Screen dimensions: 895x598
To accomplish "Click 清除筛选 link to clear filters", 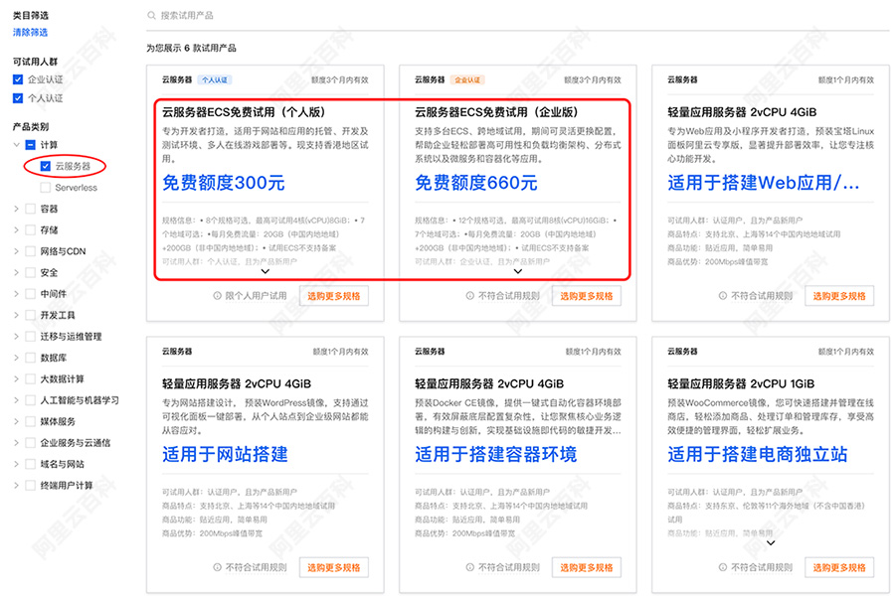I will click(x=30, y=33).
